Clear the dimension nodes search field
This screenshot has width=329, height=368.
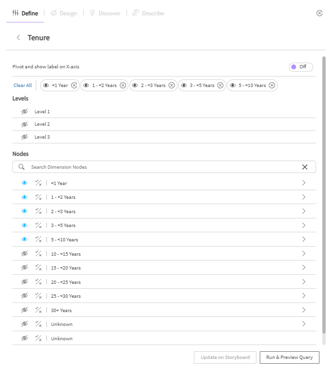click(305, 167)
